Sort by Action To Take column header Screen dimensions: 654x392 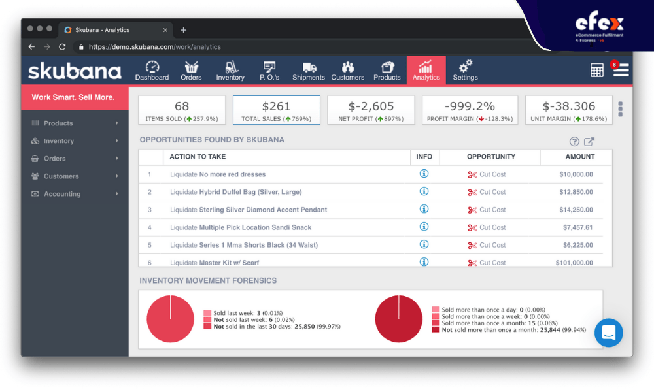(x=198, y=157)
